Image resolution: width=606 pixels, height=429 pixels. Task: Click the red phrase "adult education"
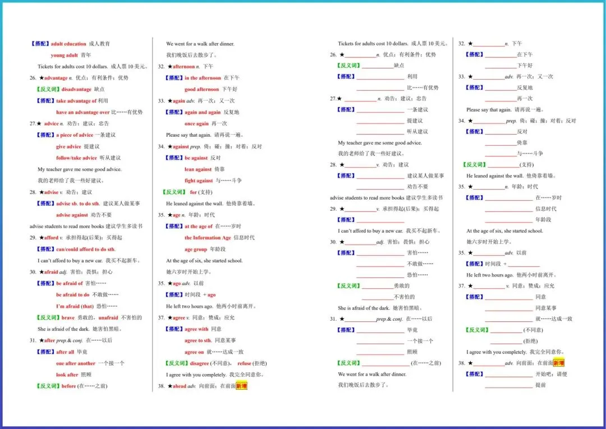pyautogui.click(x=68, y=44)
